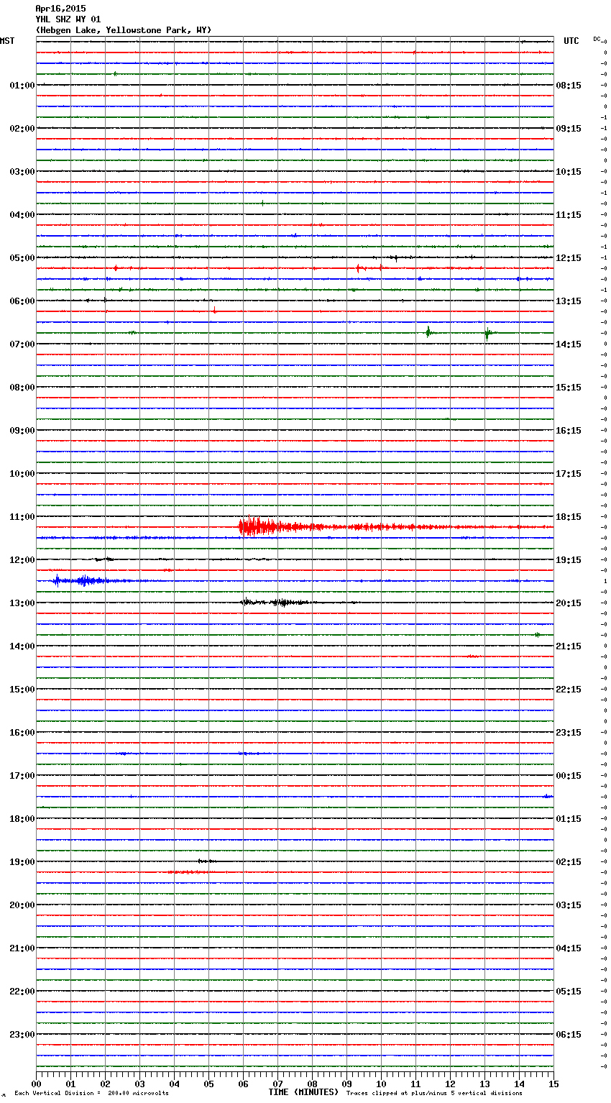611x1103 pixels.
Task: Select the 03:00 MST row label
Action: 22,172
